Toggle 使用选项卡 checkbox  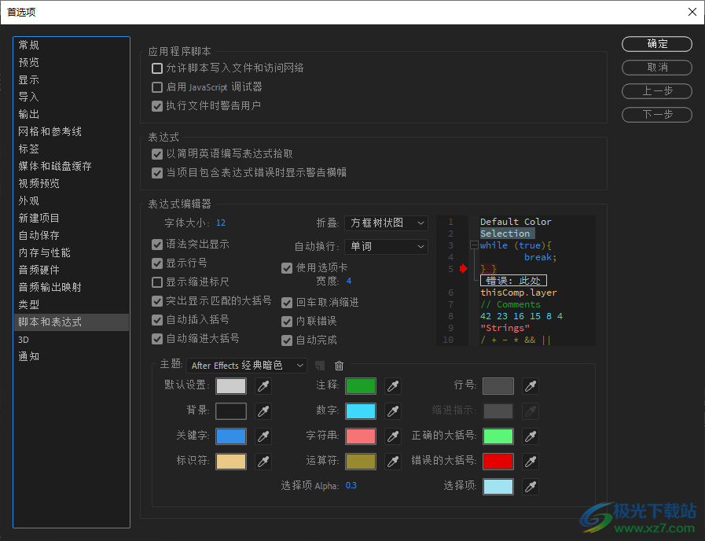[x=287, y=268]
